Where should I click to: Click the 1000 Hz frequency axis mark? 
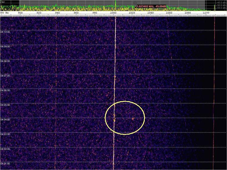coord(114,13)
